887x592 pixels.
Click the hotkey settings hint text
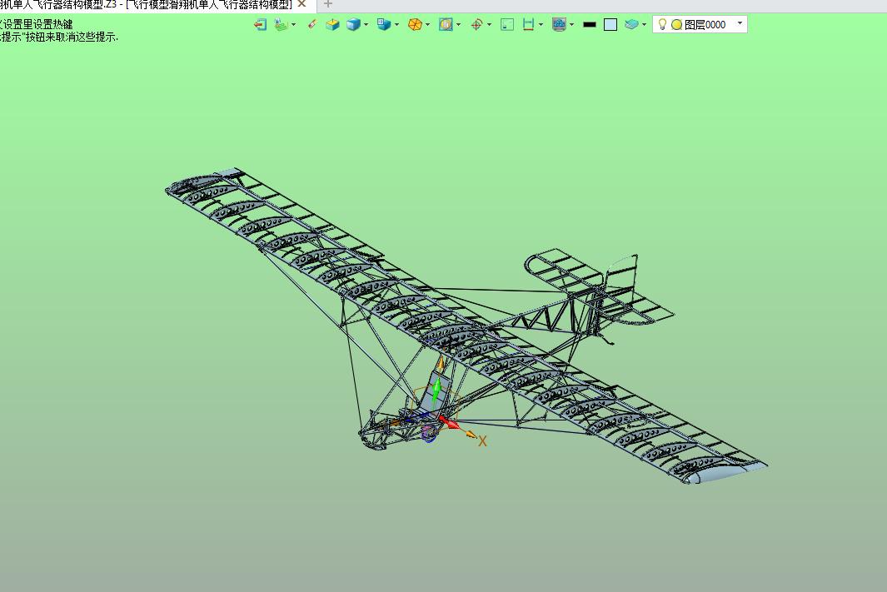[x=36, y=24]
